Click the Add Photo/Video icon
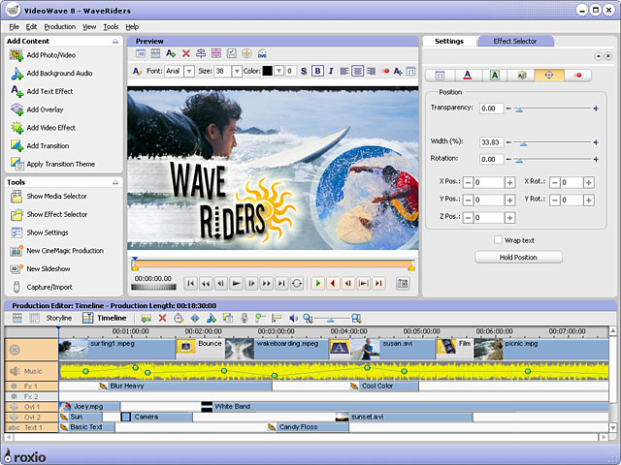 16,55
